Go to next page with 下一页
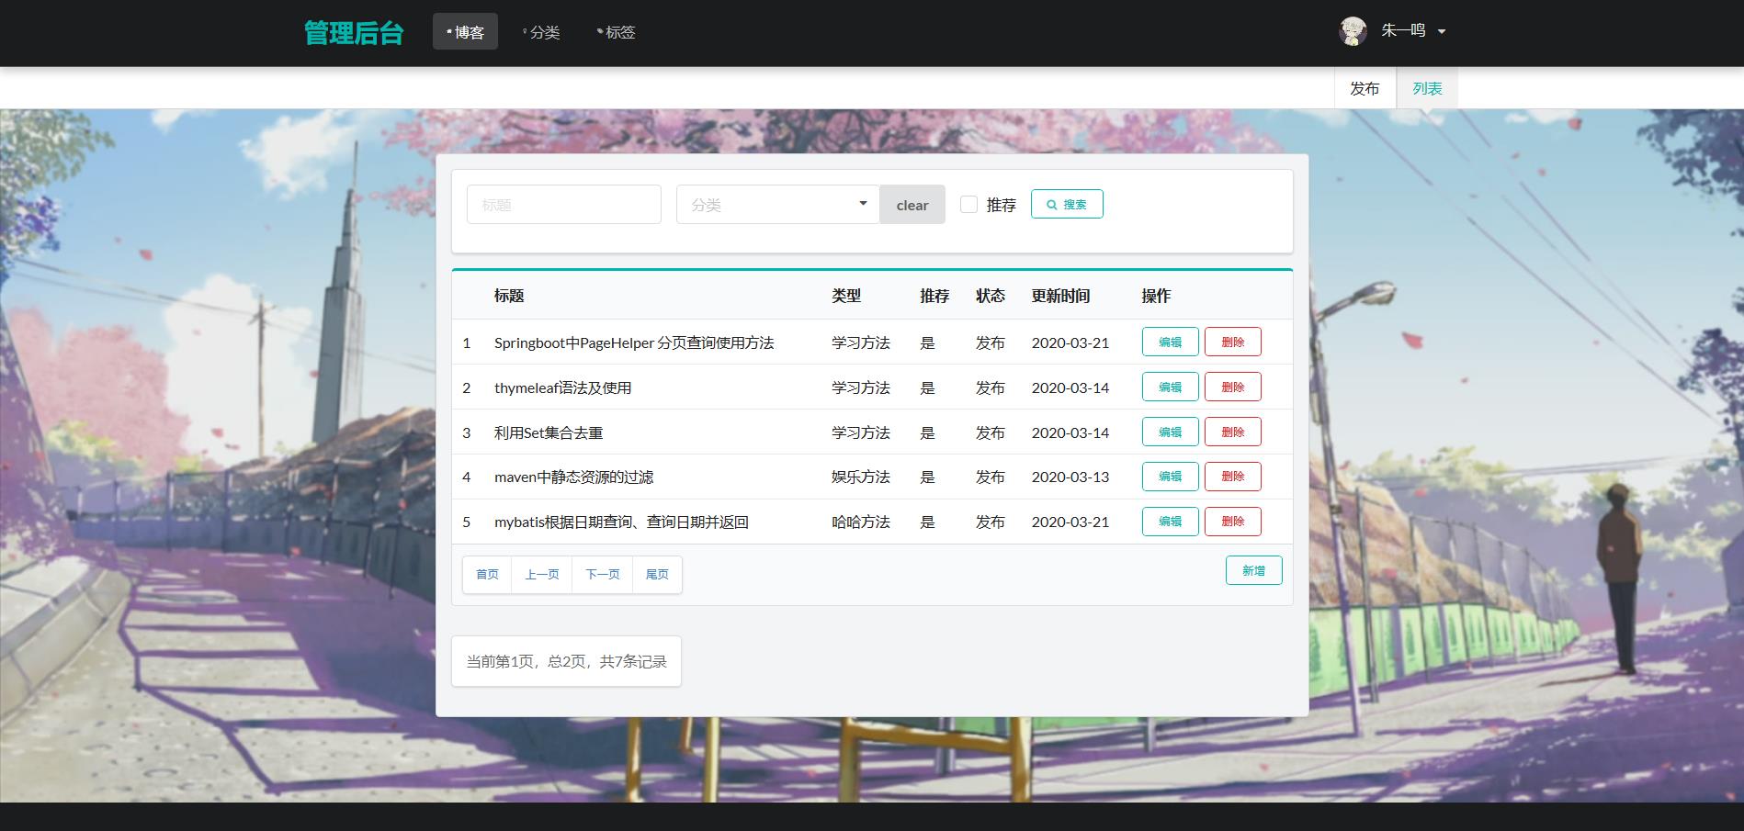This screenshot has width=1744, height=831. point(603,575)
